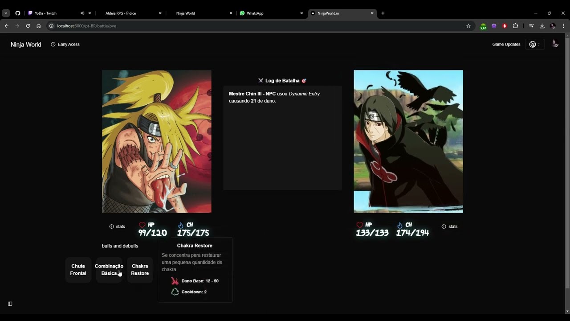Select the NinjaWorld.io tab
Screen dimensions: 570x321
pos(342,13)
